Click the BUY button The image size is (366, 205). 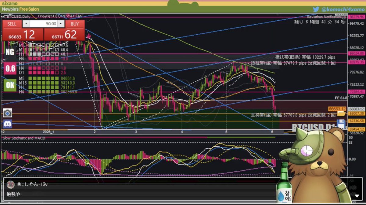click(74, 24)
